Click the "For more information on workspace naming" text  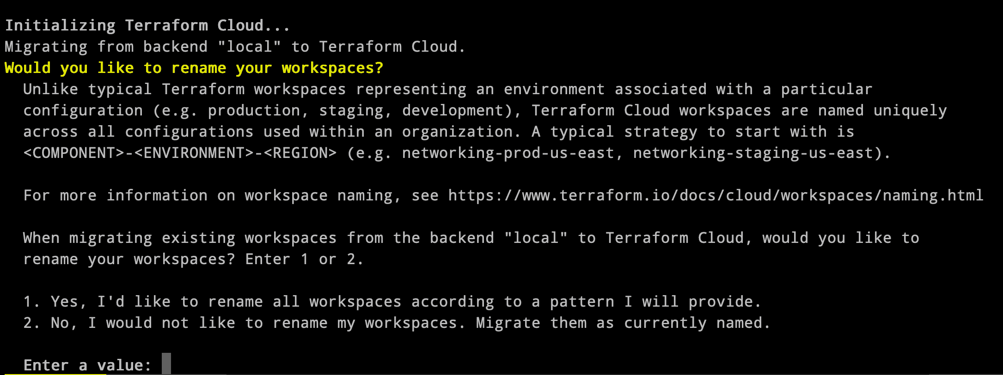(208, 196)
